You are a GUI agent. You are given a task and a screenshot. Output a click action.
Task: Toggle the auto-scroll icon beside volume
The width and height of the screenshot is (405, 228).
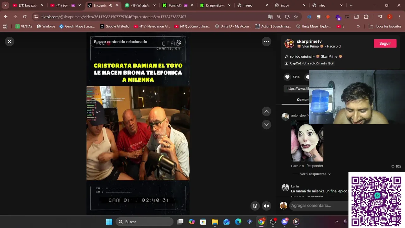pos(255,206)
